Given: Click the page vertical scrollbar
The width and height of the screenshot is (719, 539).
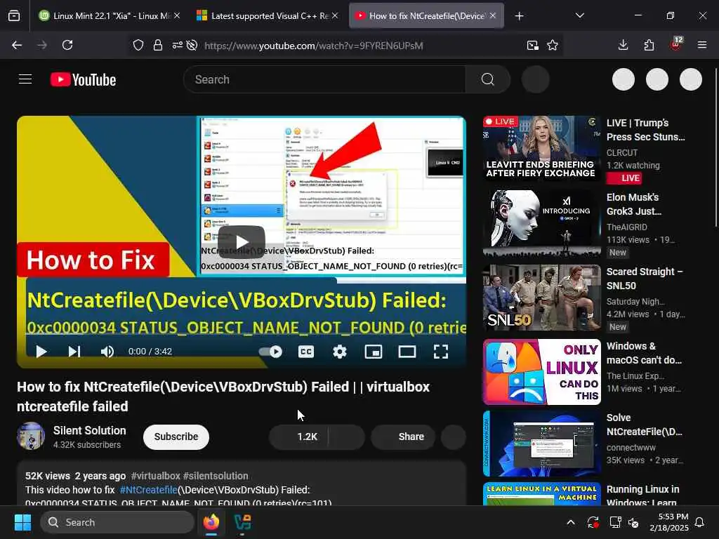Looking at the screenshot, I should tap(715, 147).
